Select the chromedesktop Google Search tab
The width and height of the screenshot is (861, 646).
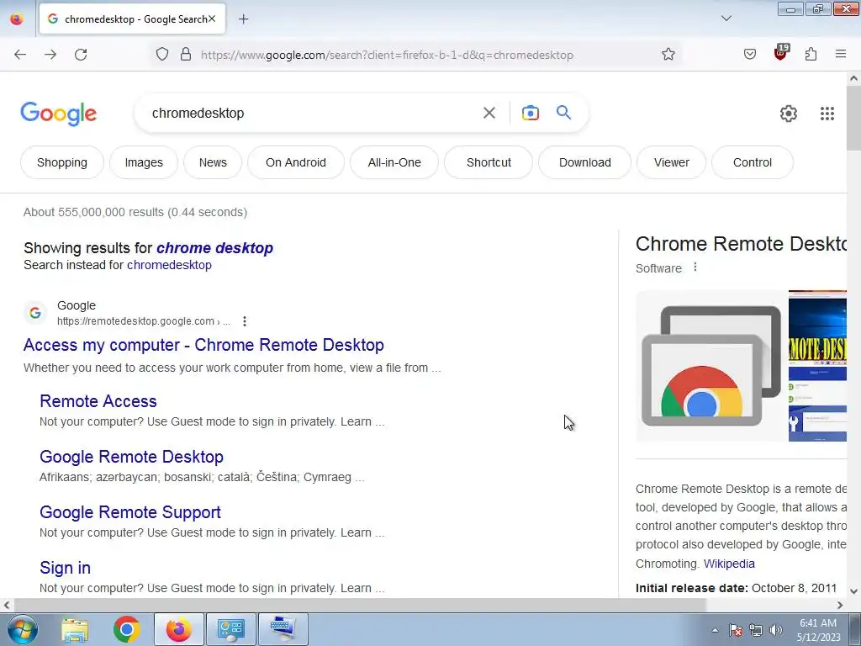point(132,19)
